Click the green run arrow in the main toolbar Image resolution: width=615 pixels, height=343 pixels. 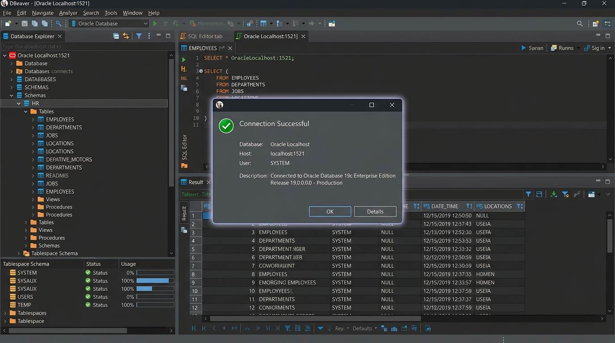155,24
